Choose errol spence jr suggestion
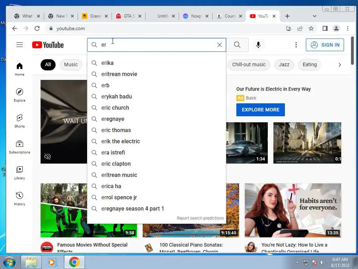Screen dimensions: 358x269 157,198
